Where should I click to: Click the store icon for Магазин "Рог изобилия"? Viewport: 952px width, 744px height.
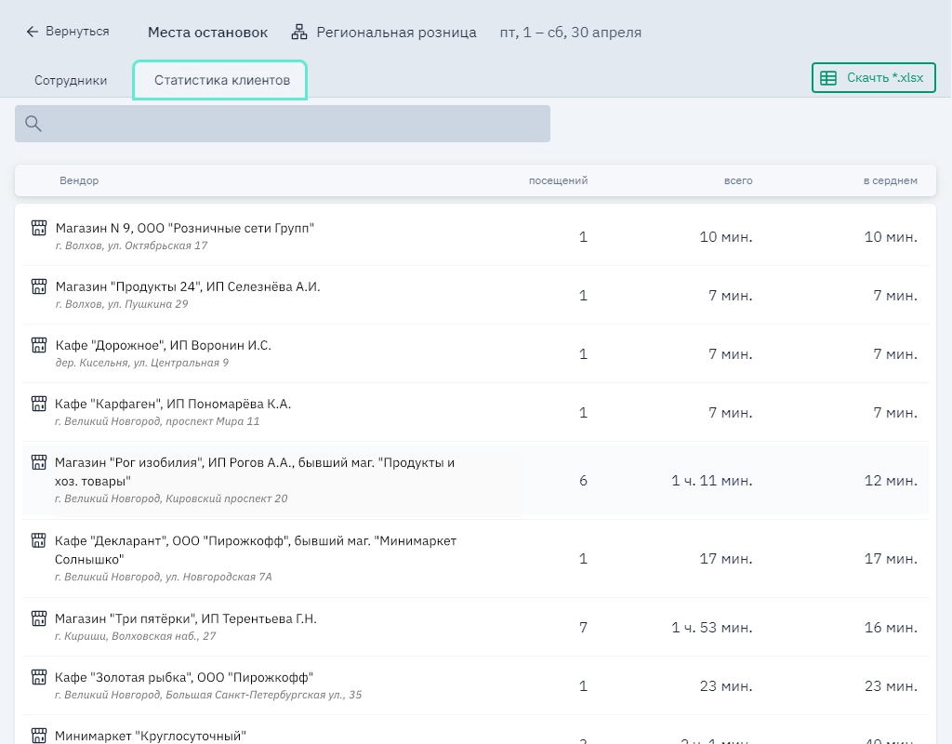(39, 462)
